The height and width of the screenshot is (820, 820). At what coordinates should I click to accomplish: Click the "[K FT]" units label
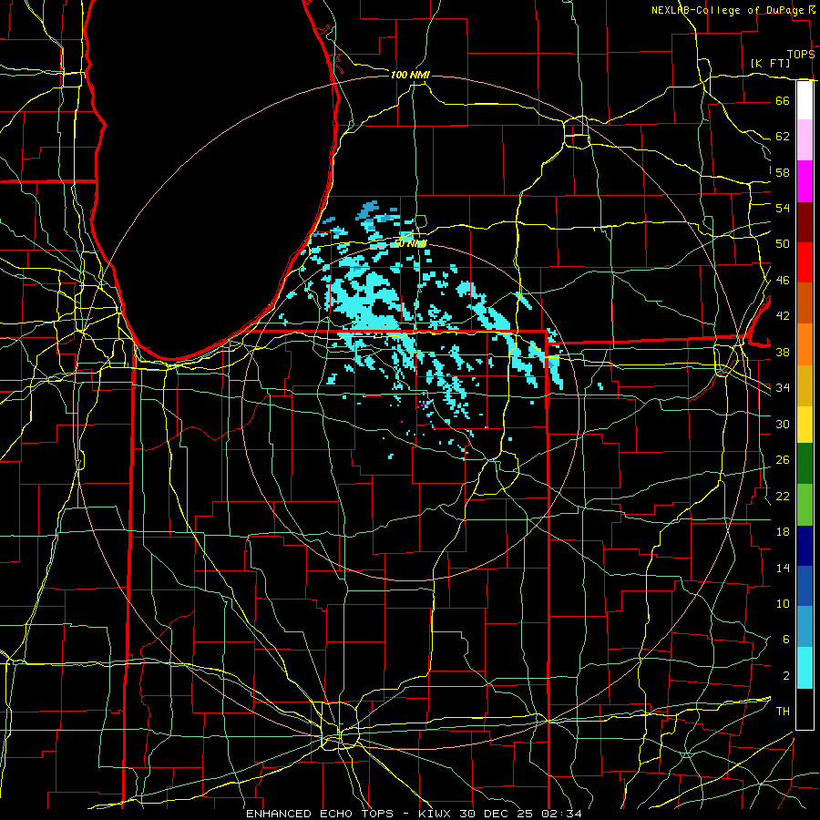point(770,63)
